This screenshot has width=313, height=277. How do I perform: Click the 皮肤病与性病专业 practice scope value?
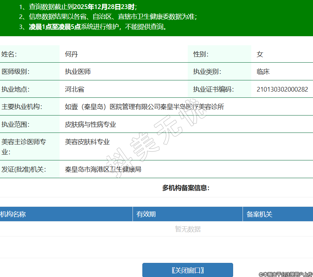90,124
